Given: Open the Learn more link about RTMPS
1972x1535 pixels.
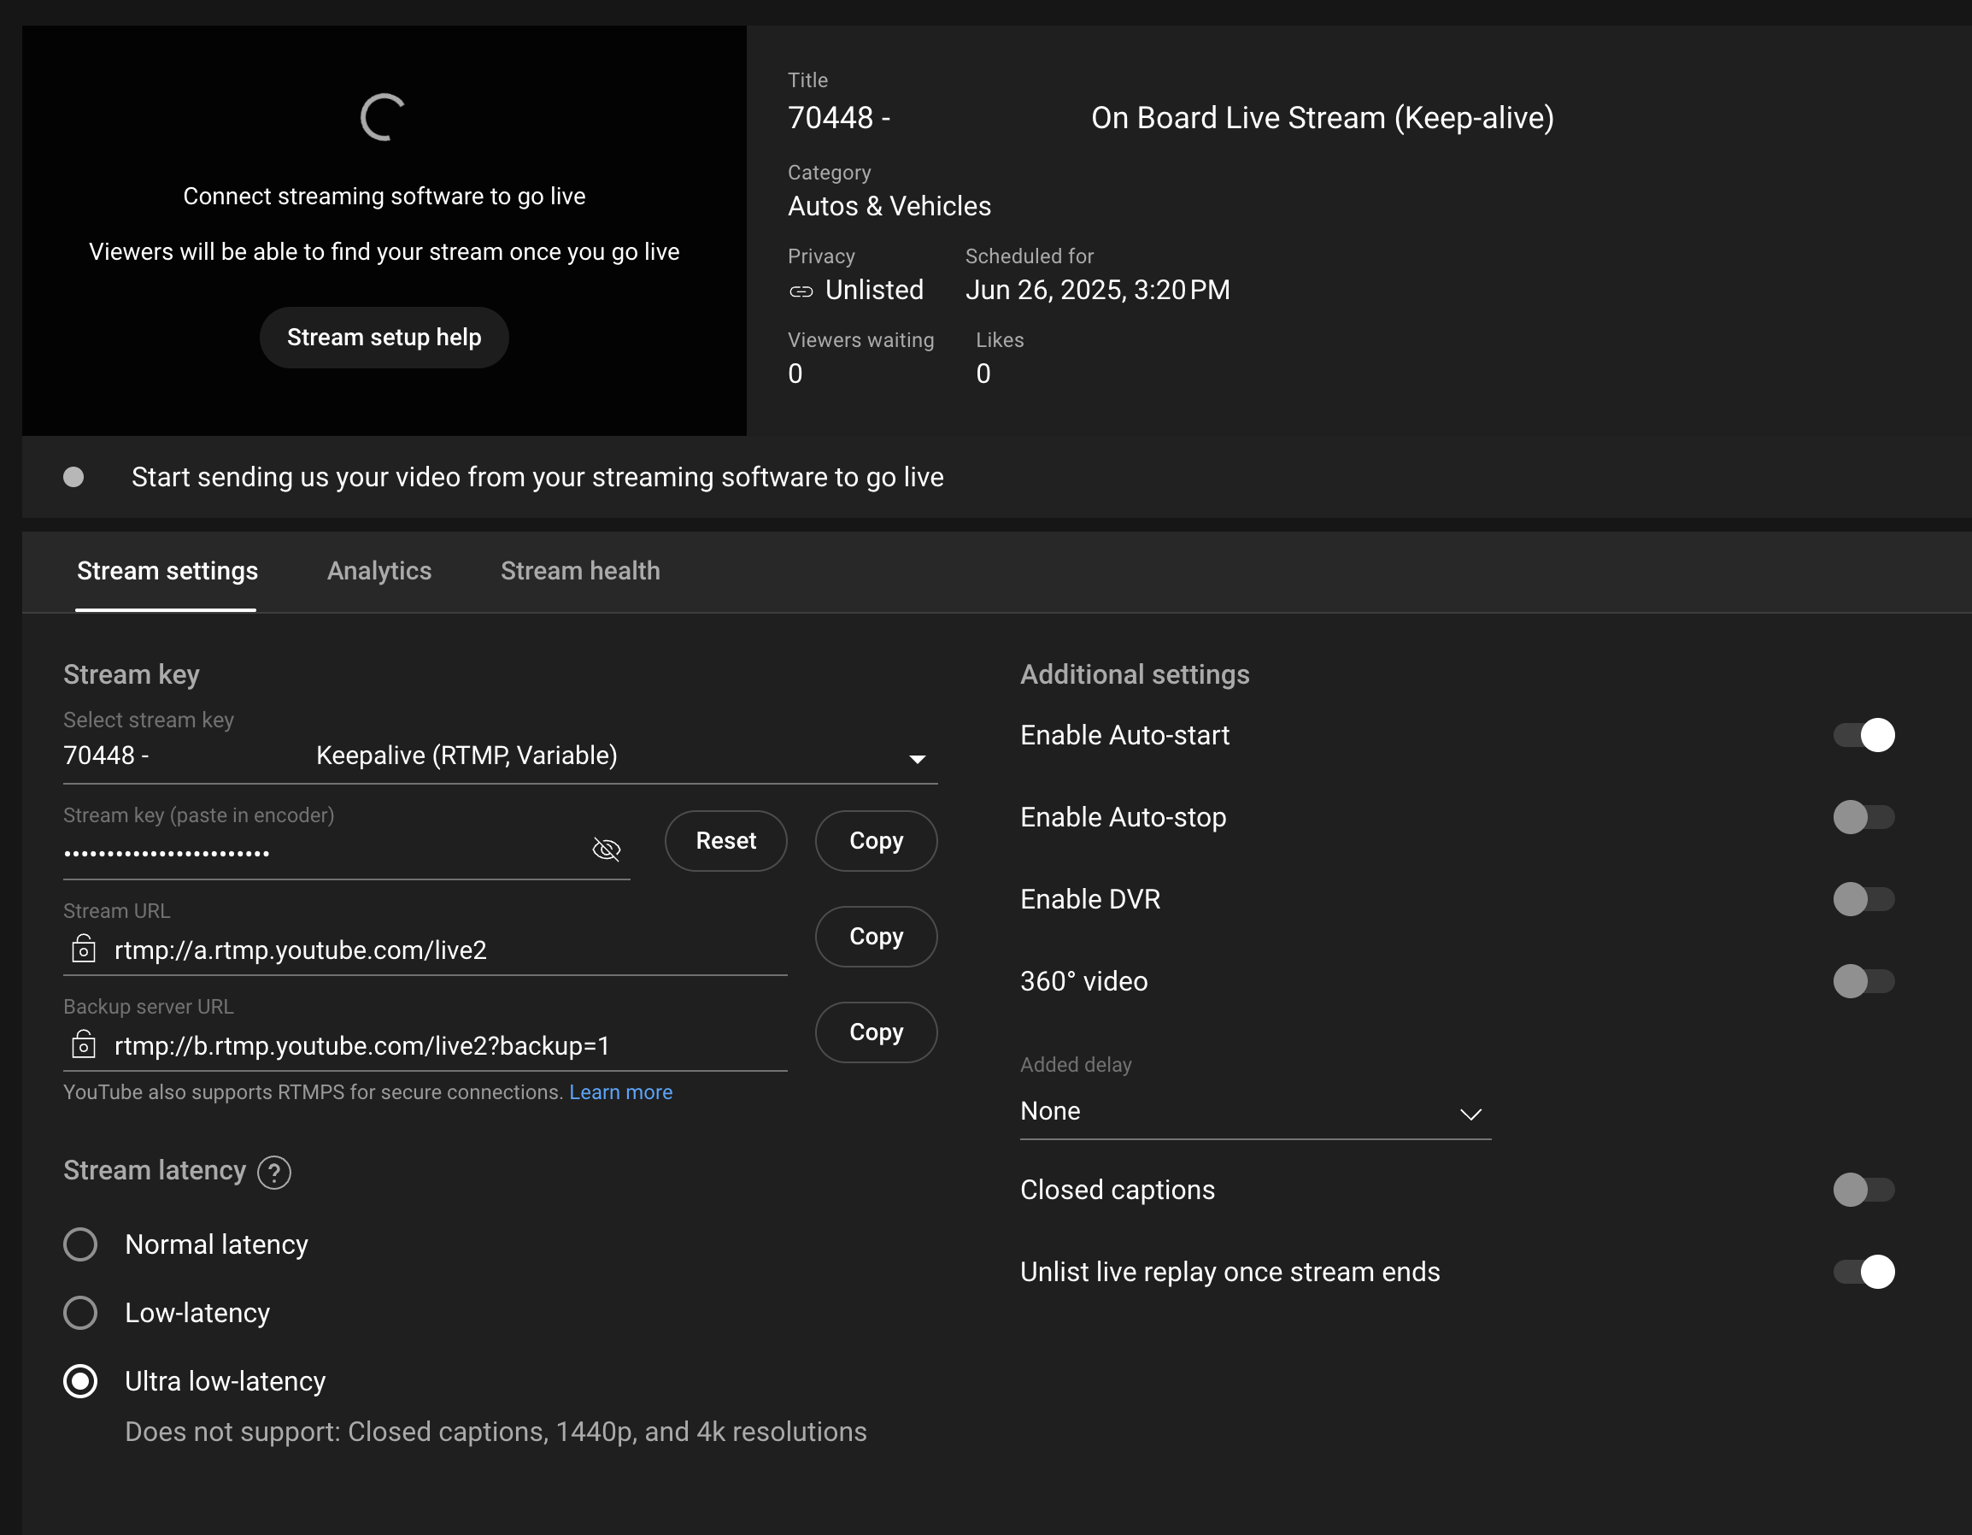Looking at the screenshot, I should tap(620, 1092).
